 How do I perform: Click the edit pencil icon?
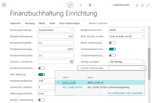70,5
